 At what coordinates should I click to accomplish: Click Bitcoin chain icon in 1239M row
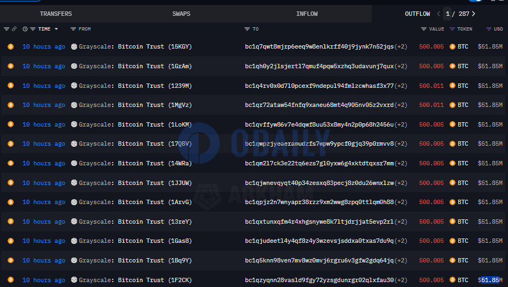11,86
